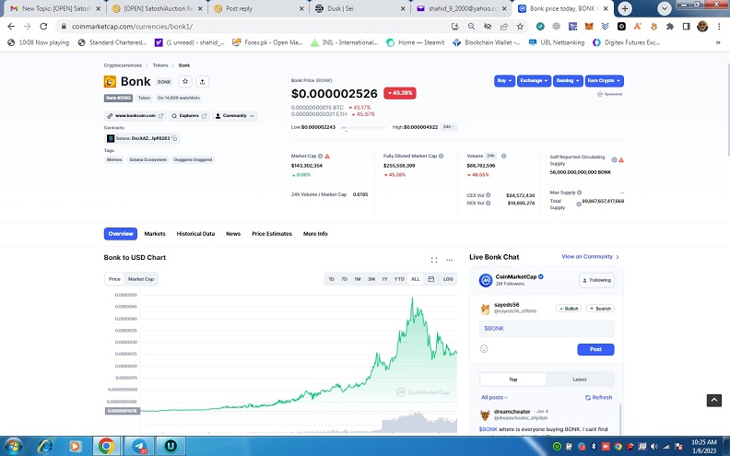Open MetaMask fox extension icon

(x=589, y=27)
